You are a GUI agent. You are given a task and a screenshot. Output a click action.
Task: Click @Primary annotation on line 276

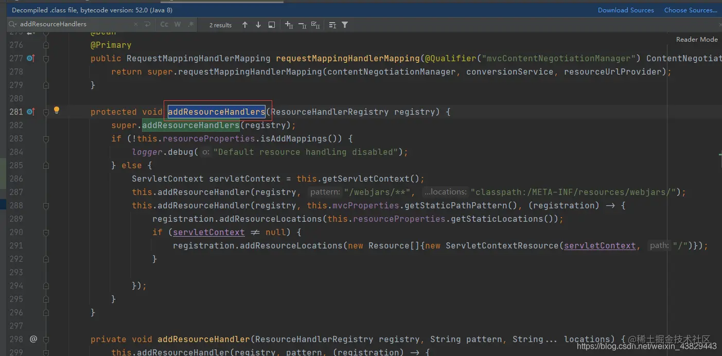click(x=111, y=45)
